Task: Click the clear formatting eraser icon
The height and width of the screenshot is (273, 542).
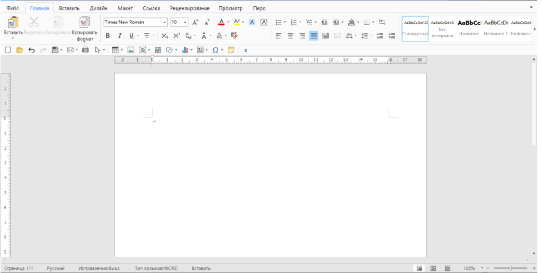Action: [234, 35]
